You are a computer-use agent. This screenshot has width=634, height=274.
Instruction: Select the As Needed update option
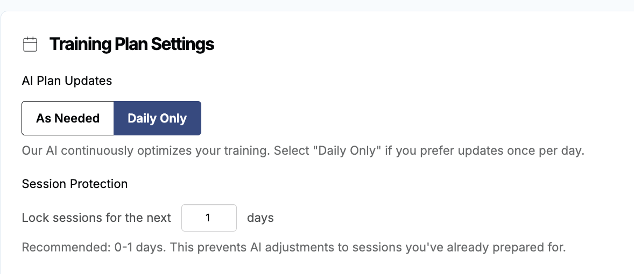click(x=68, y=118)
